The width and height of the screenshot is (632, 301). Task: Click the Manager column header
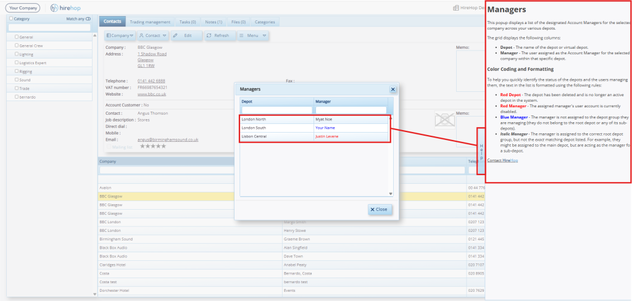(351, 102)
